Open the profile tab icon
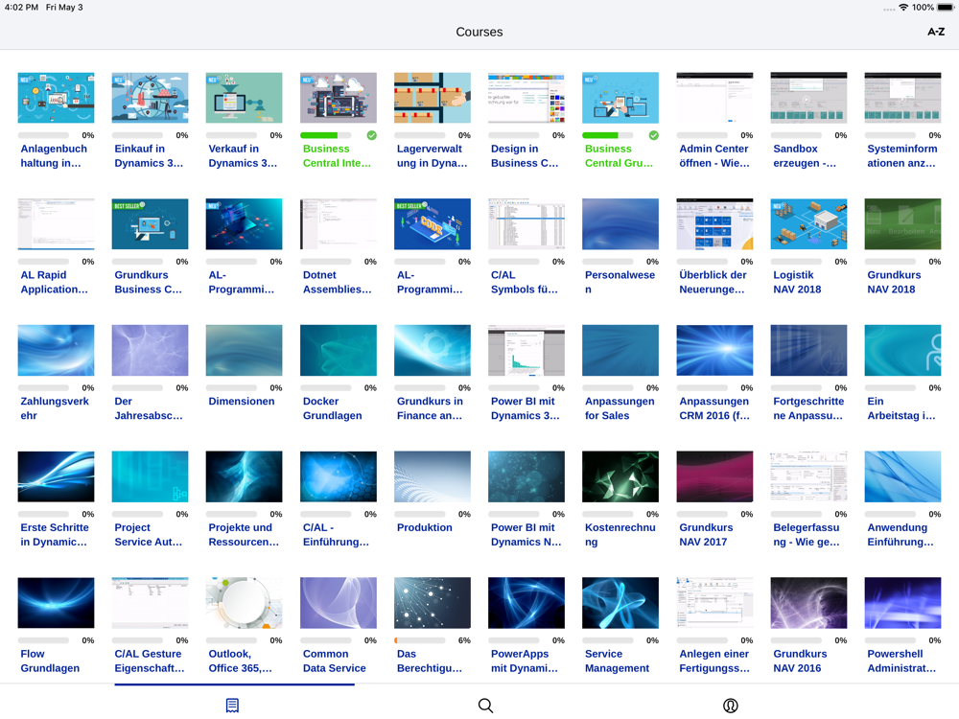 (730, 705)
